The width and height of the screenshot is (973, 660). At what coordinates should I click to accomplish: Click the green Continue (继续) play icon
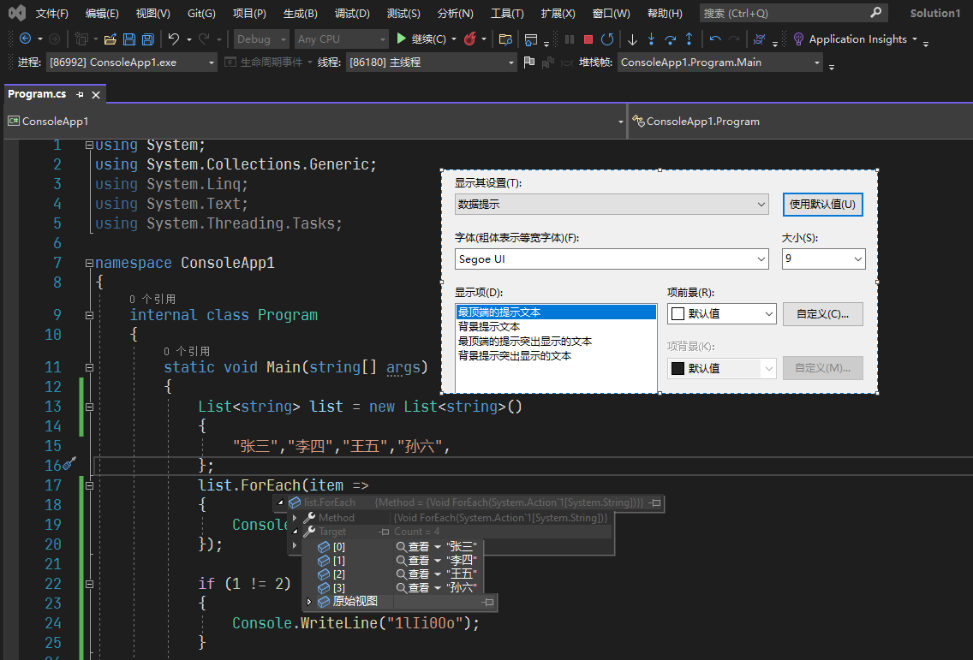(401, 39)
